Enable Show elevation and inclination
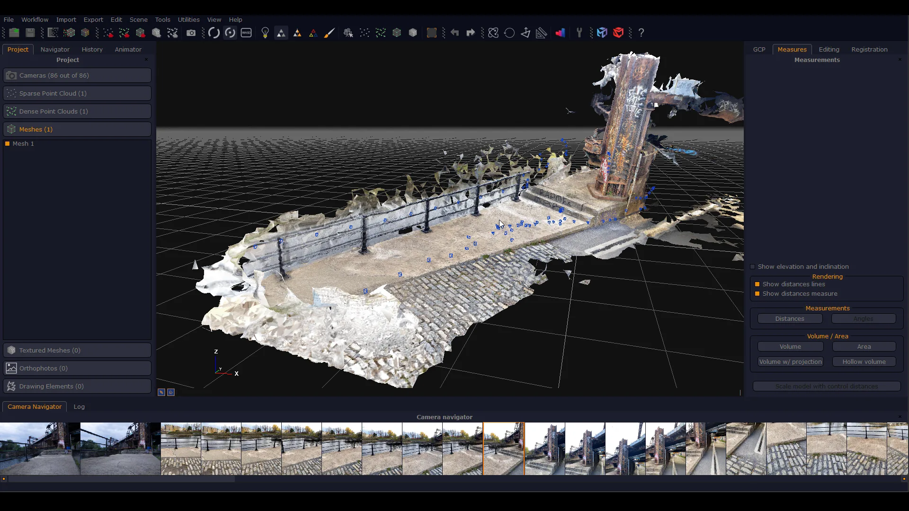909x511 pixels. 753,267
